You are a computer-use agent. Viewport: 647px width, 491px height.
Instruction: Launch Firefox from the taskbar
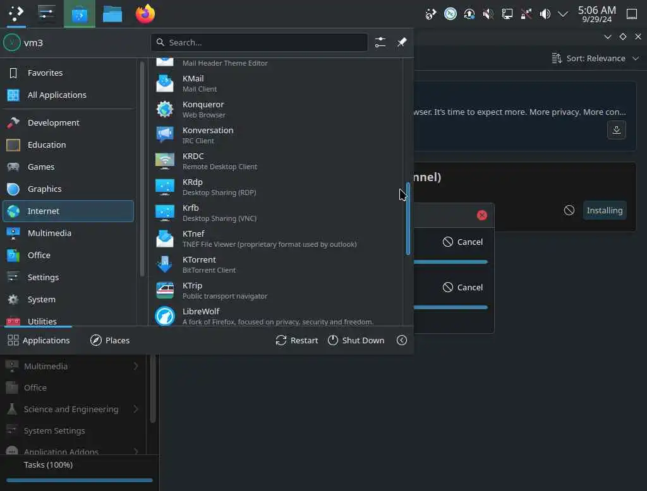pyautogui.click(x=145, y=14)
